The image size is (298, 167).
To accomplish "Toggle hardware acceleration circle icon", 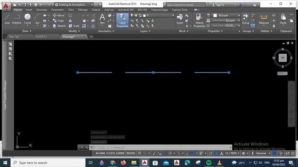I will click(x=274, y=154).
